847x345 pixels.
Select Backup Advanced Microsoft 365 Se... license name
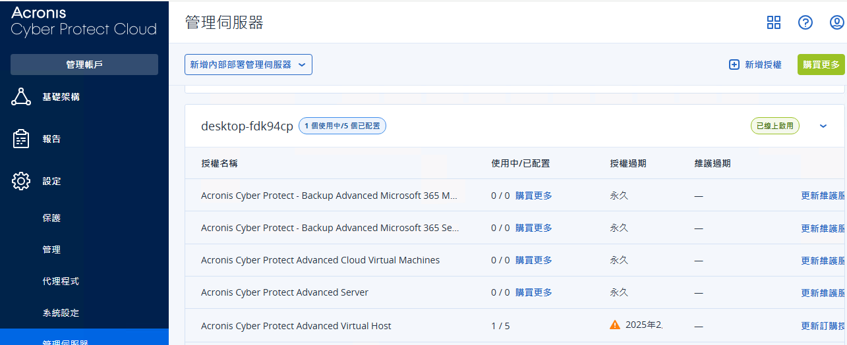coord(330,228)
